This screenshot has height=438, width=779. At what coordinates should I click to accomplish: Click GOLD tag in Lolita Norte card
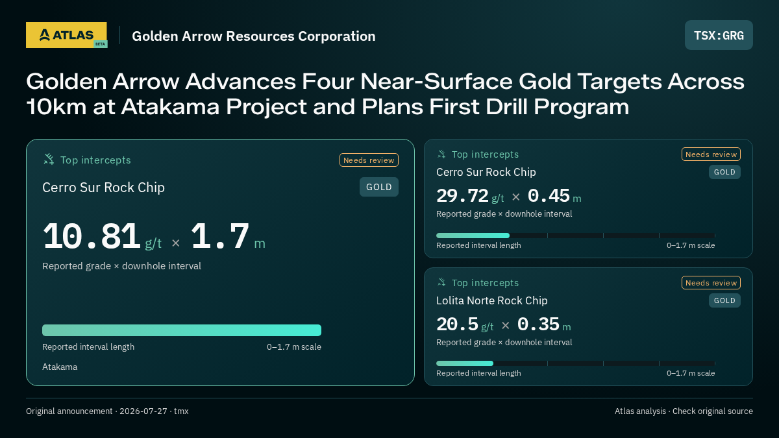pos(724,300)
